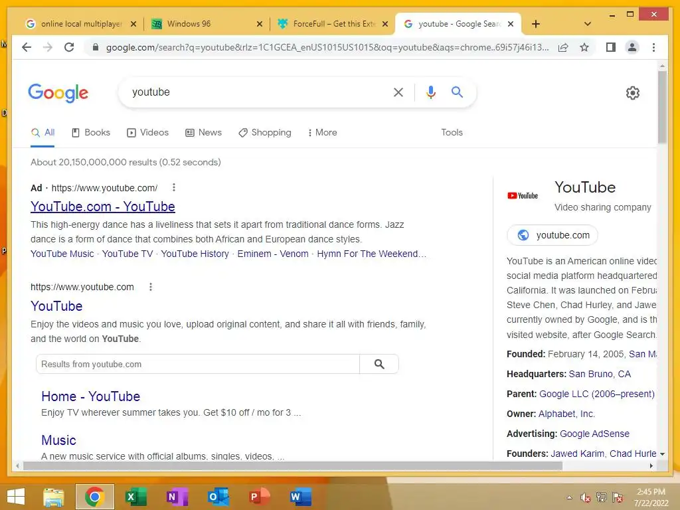This screenshot has height=510, width=680.
Task: Click the horizontal scrollbar right arrow
Action: click(x=651, y=466)
